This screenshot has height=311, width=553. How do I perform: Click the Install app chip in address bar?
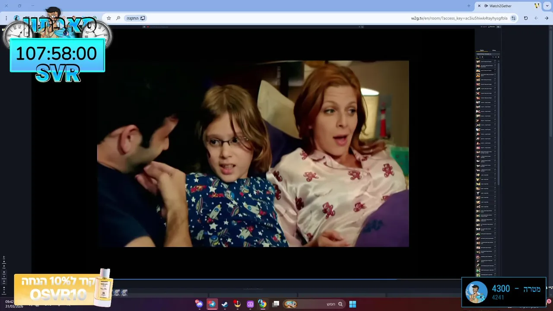click(x=136, y=18)
